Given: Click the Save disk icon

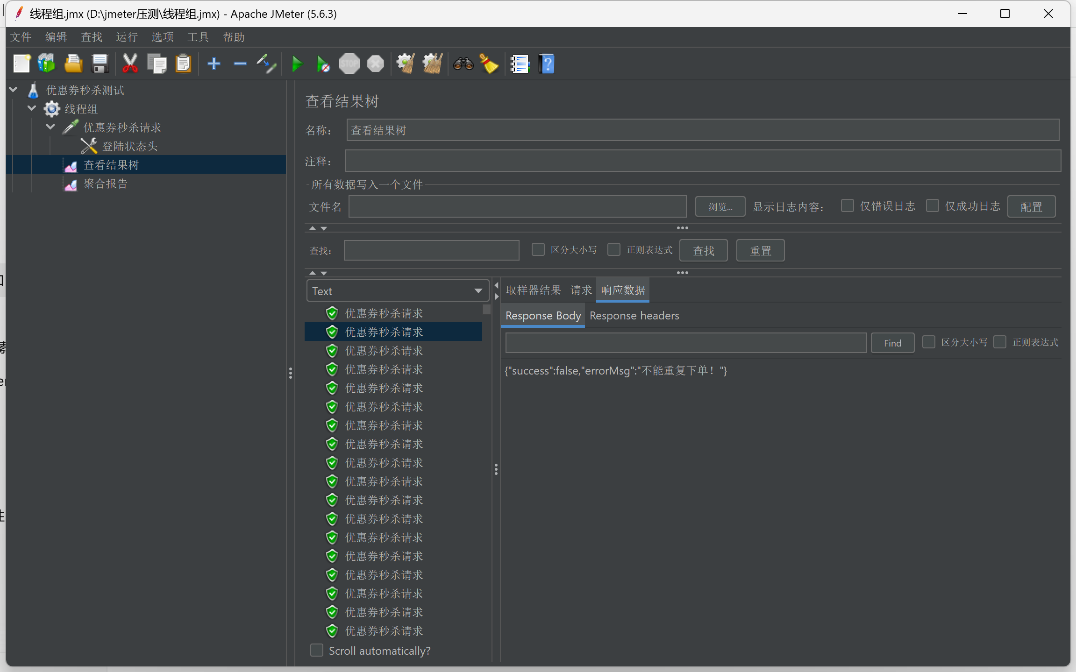Looking at the screenshot, I should (x=100, y=64).
